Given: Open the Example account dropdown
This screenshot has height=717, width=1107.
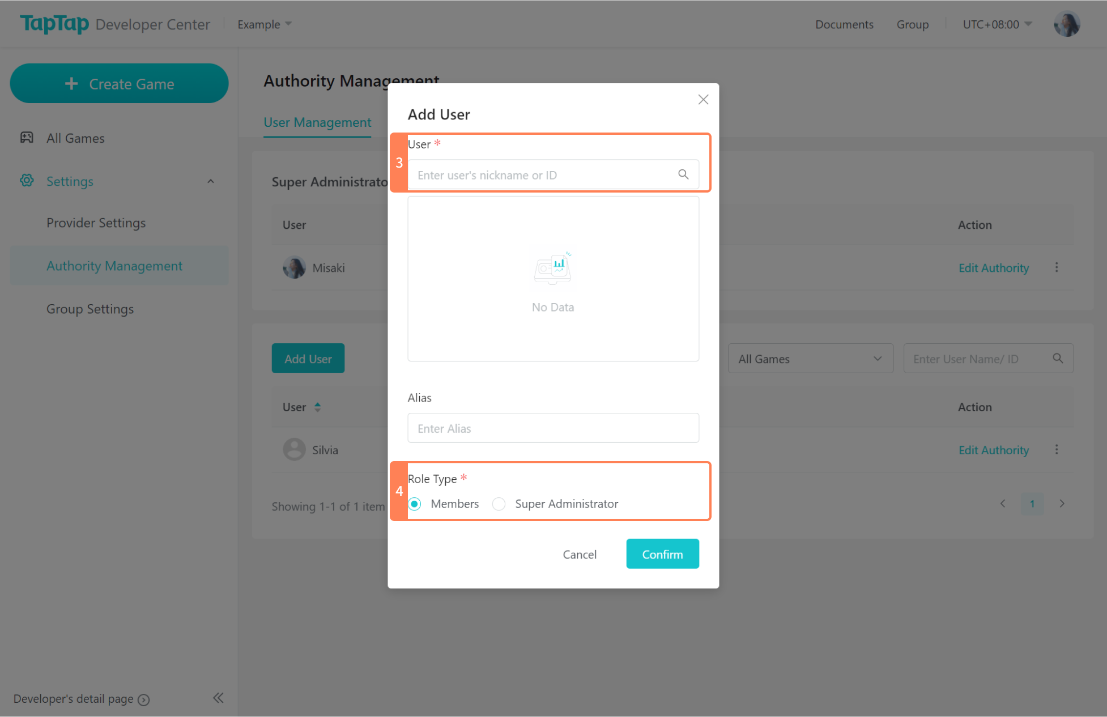Looking at the screenshot, I should (x=264, y=24).
